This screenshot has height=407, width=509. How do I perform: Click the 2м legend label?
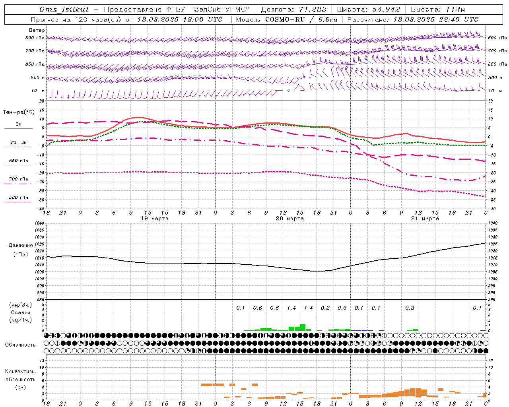click(19, 124)
